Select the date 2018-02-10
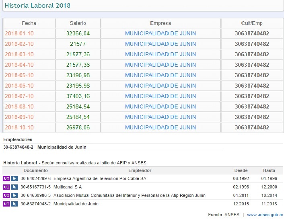 pyautogui.click(x=19, y=44)
